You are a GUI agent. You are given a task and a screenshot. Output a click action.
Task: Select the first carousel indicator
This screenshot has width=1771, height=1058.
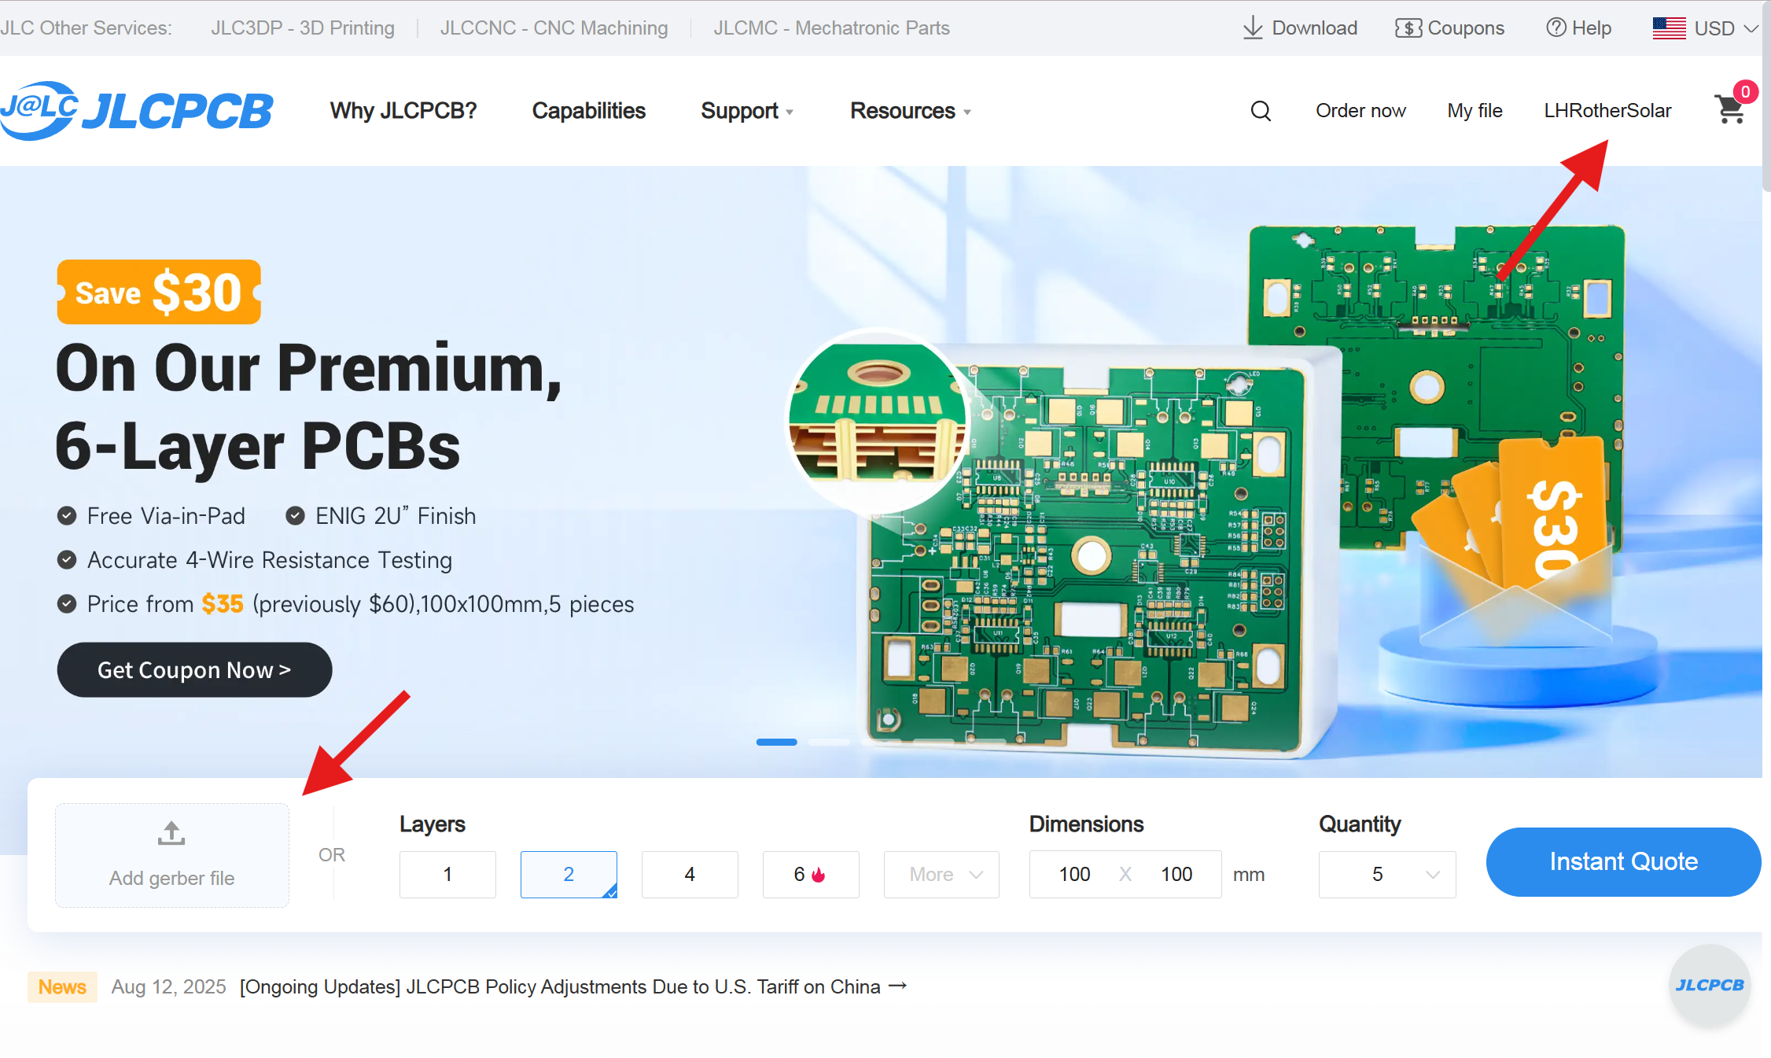[776, 742]
